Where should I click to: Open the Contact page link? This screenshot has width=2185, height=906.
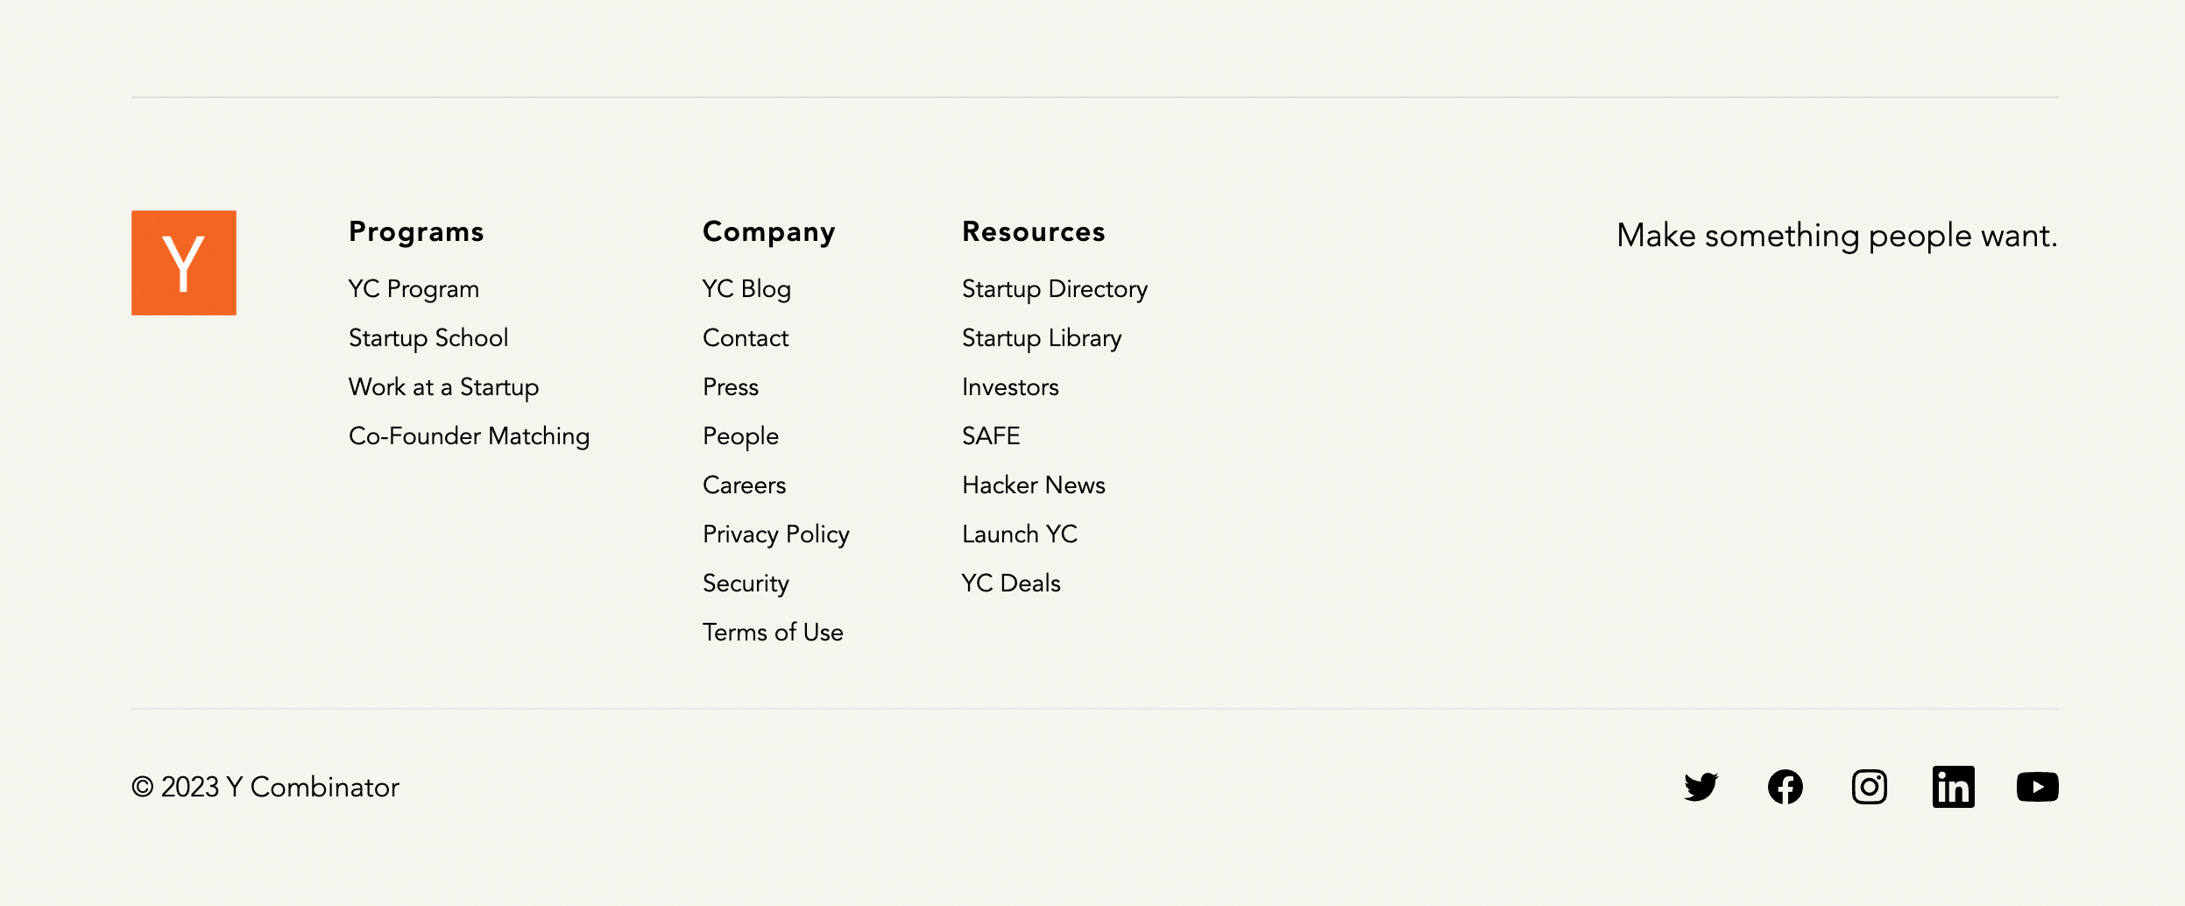pyautogui.click(x=746, y=338)
